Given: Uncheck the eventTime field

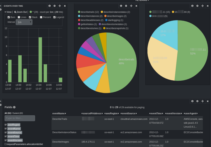Looking at the screenshot, I should pyautogui.click(x=6, y=136).
